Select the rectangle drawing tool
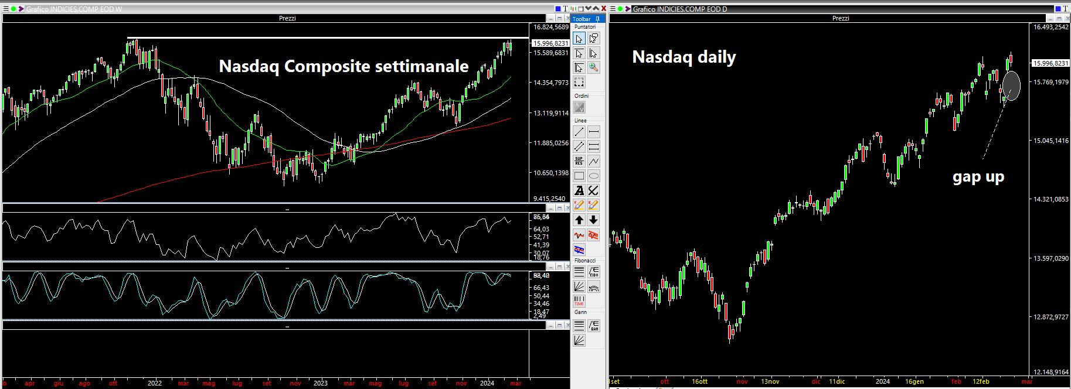Screen dimensions: 1071x389 pyautogui.click(x=579, y=176)
